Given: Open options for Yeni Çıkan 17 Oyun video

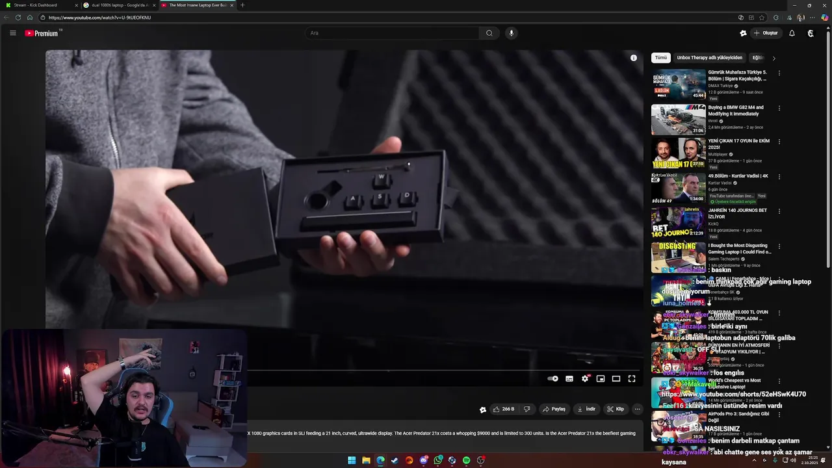Looking at the screenshot, I should (x=779, y=141).
